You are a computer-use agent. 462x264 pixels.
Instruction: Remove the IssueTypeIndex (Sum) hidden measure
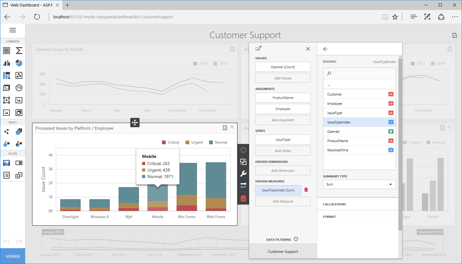click(306, 190)
